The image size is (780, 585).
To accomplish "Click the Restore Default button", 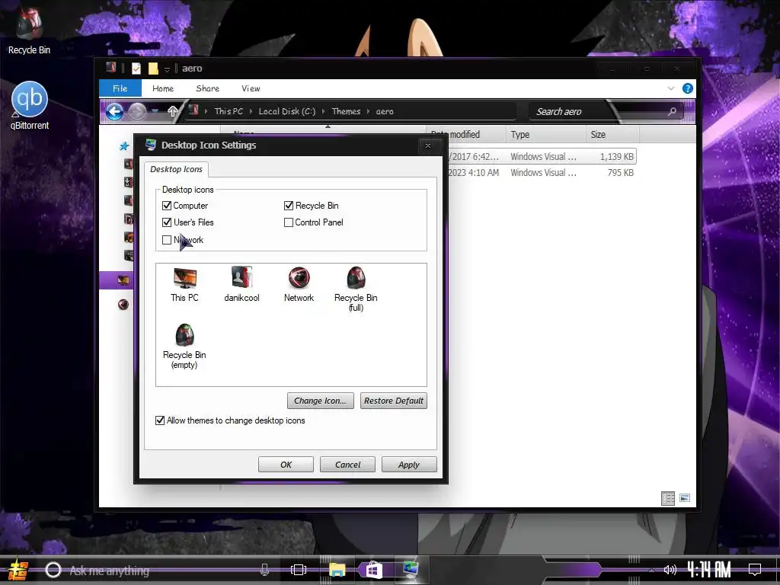I will [x=394, y=401].
